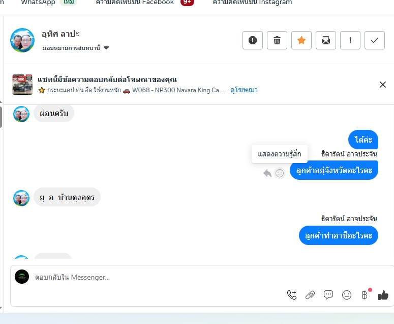Open the Baht payment request icon
This screenshot has height=324, width=394.
[365, 294]
